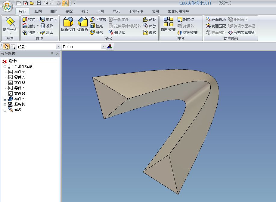Click the 阵列特征 pattern feature icon
The height and width of the screenshot is (202, 276).
[168, 24]
